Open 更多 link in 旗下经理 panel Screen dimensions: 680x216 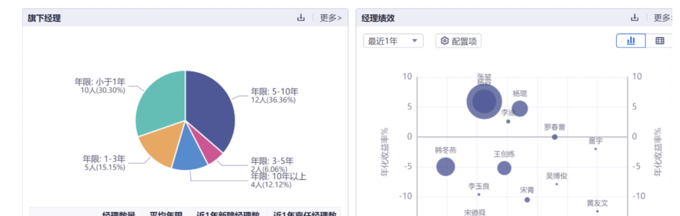pyautogui.click(x=331, y=18)
